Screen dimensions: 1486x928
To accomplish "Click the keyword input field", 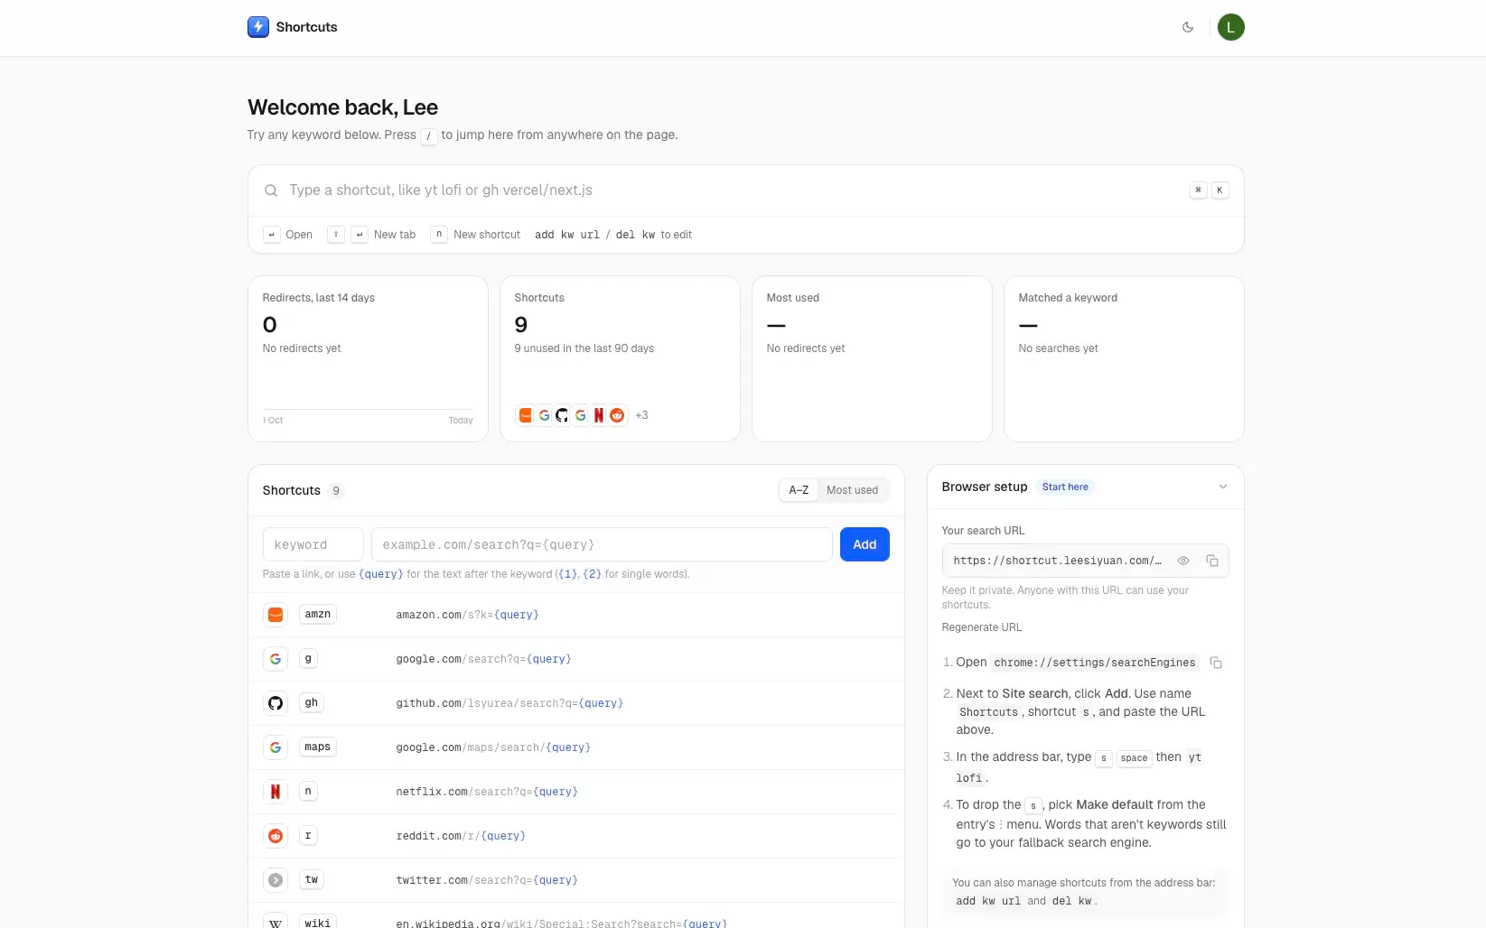I will (x=313, y=544).
